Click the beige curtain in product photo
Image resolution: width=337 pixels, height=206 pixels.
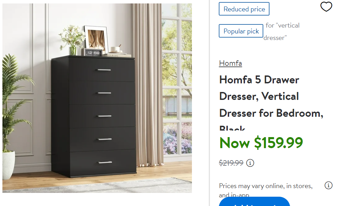pos(148,85)
